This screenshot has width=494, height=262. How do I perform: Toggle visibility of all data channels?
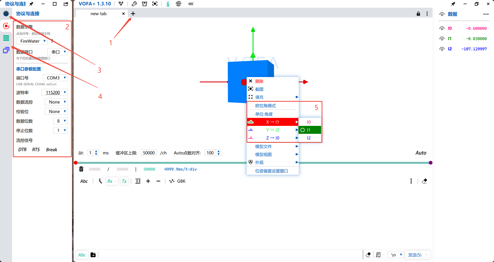coord(442,14)
